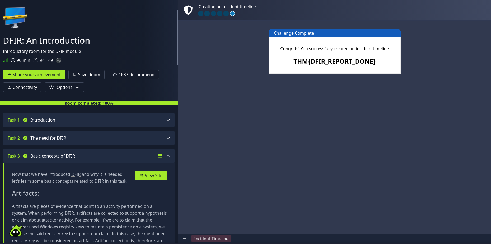Click the Congrats message text

coord(335,49)
